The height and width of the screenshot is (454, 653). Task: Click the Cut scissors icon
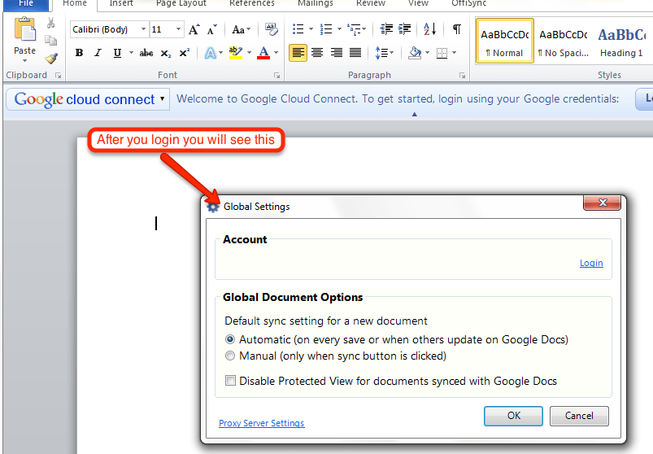(50, 23)
